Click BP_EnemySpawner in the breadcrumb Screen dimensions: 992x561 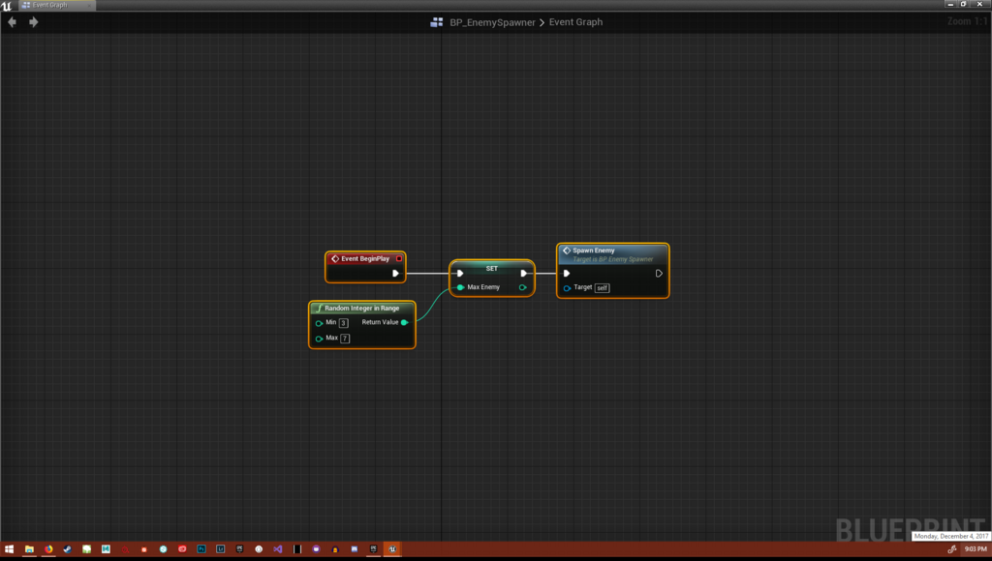click(492, 22)
